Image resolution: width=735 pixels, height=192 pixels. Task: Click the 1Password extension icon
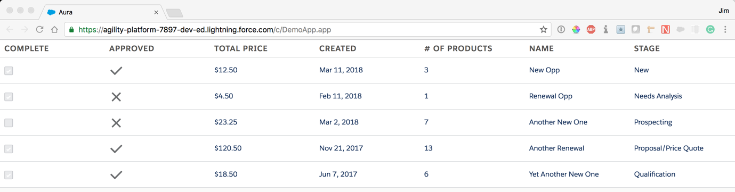(561, 30)
